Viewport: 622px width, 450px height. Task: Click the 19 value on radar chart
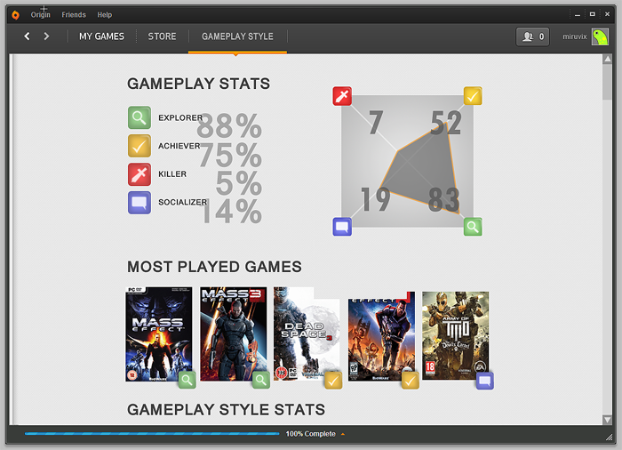375,199
